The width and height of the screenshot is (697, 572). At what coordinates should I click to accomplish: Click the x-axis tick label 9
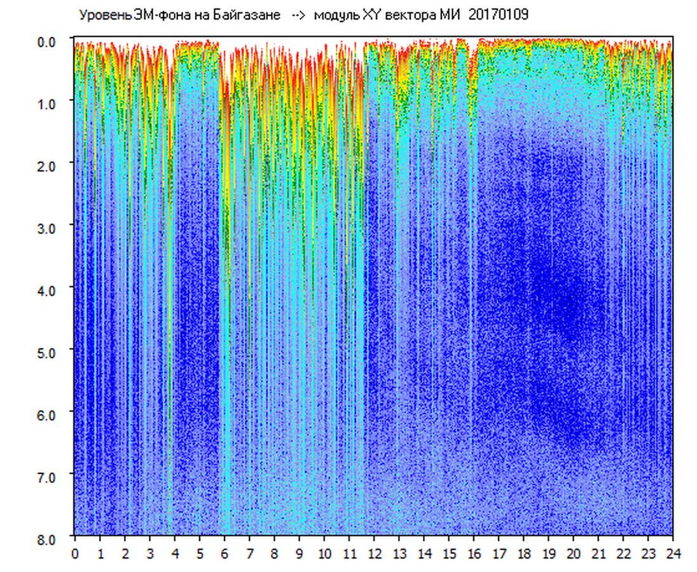(x=300, y=554)
